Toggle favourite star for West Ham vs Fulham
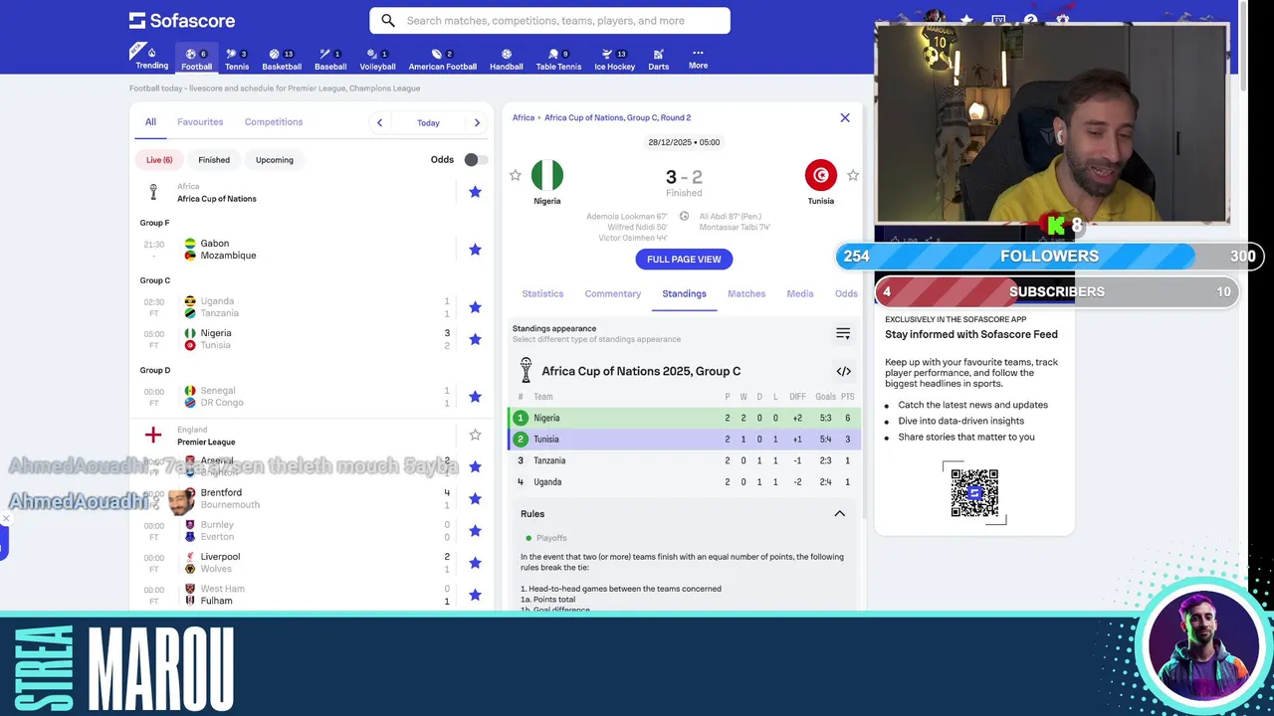The width and height of the screenshot is (1274, 716). click(x=475, y=595)
